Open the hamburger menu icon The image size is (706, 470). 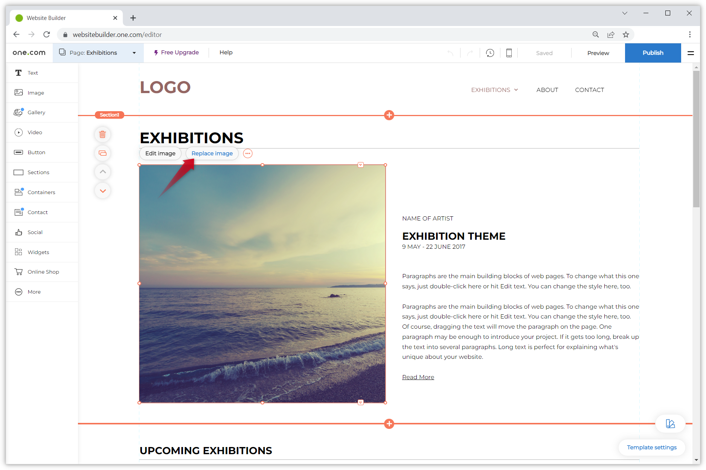tap(691, 53)
